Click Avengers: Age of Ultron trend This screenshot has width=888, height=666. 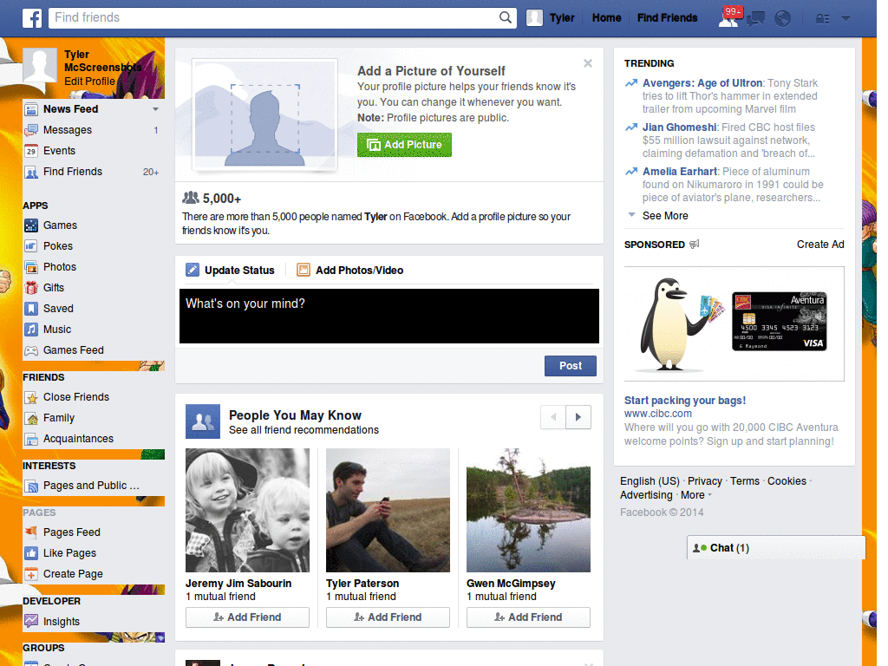point(702,83)
